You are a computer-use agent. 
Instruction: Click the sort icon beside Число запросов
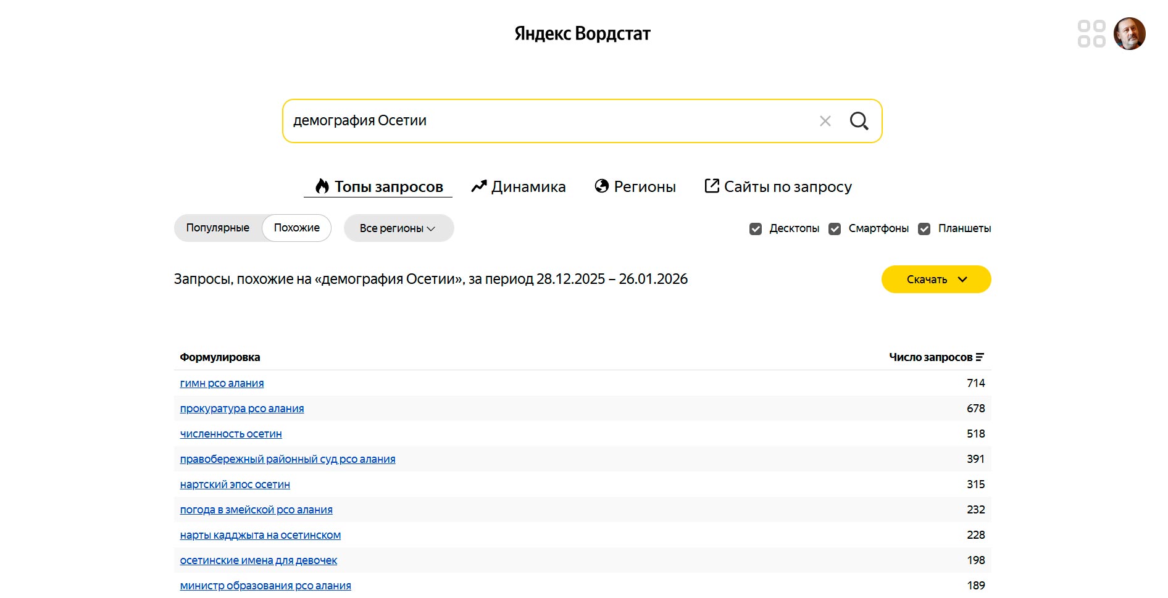click(x=980, y=357)
